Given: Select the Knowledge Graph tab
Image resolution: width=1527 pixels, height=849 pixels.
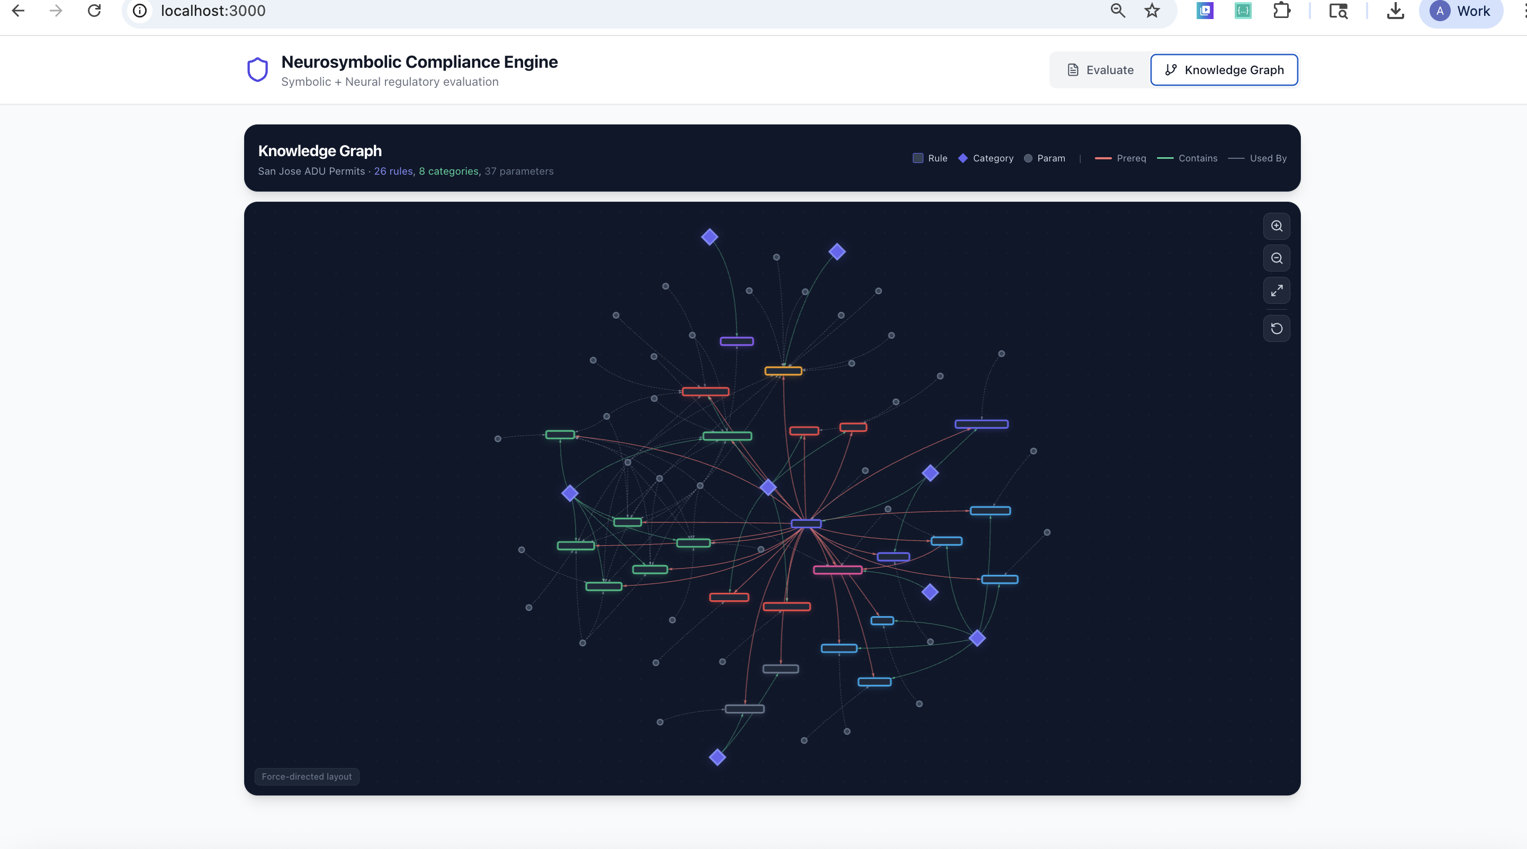Looking at the screenshot, I should 1224,70.
